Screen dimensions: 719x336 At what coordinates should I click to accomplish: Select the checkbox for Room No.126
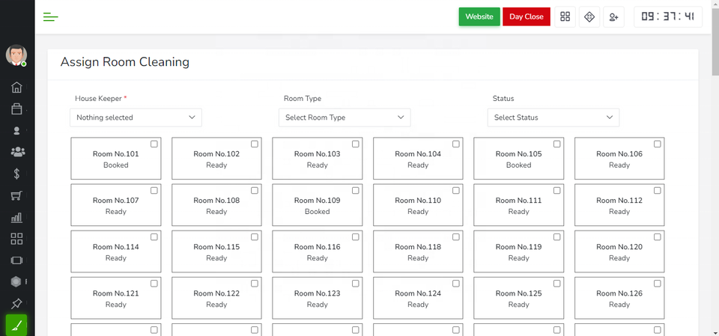click(x=658, y=283)
